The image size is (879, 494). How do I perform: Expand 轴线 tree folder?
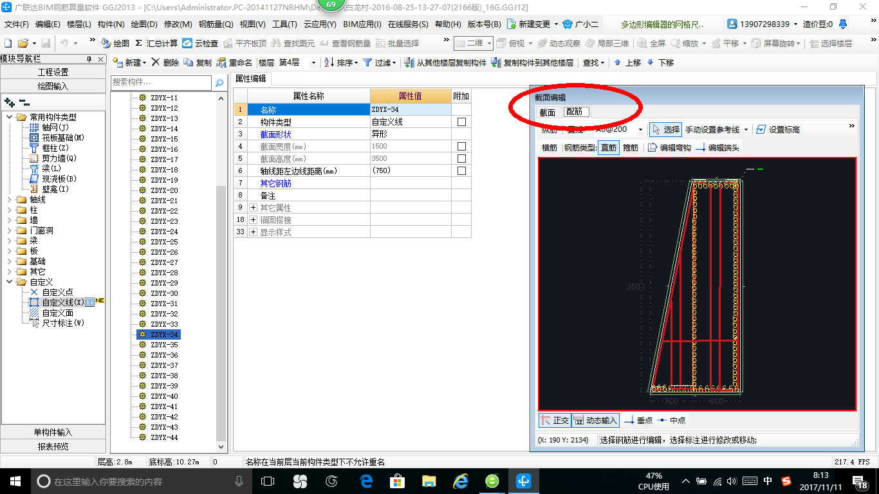coord(9,199)
